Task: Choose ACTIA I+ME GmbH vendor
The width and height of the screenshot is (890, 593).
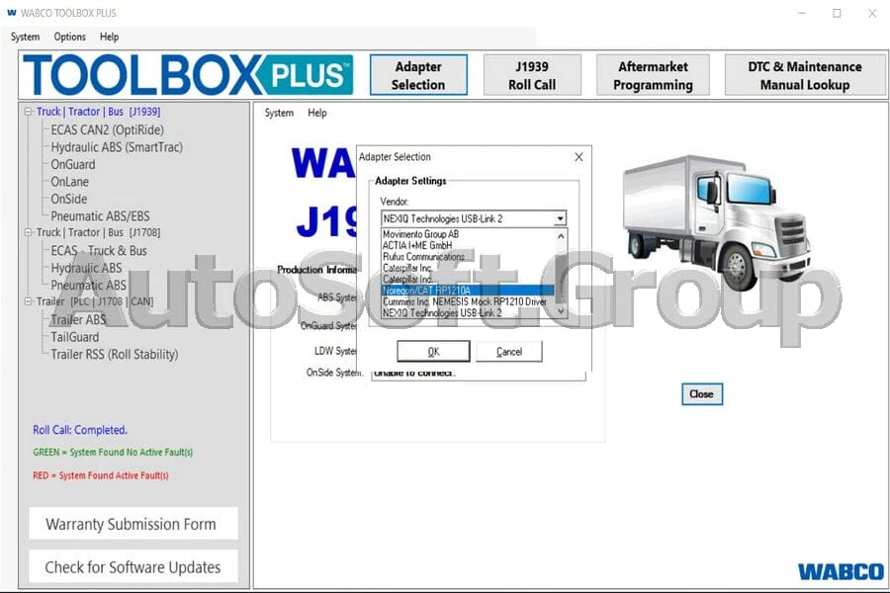Action: click(x=417, y=245)
